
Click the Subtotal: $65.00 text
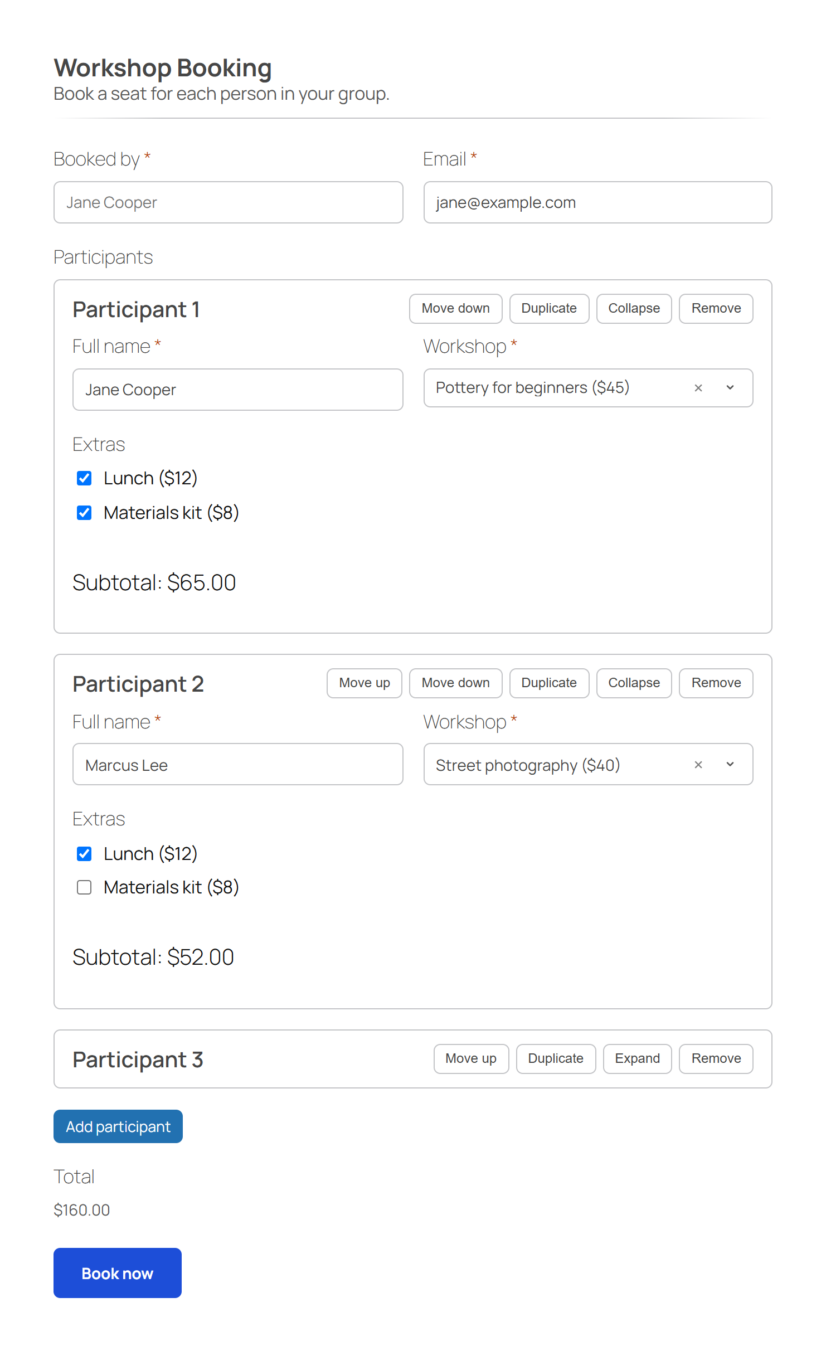(x=154, y=583)
